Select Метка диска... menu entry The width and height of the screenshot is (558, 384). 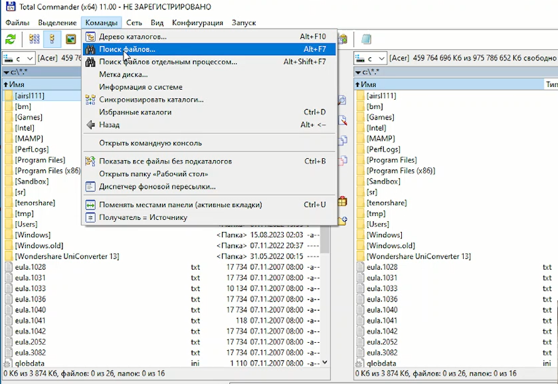pyautogui.click(x=209, y=74)
